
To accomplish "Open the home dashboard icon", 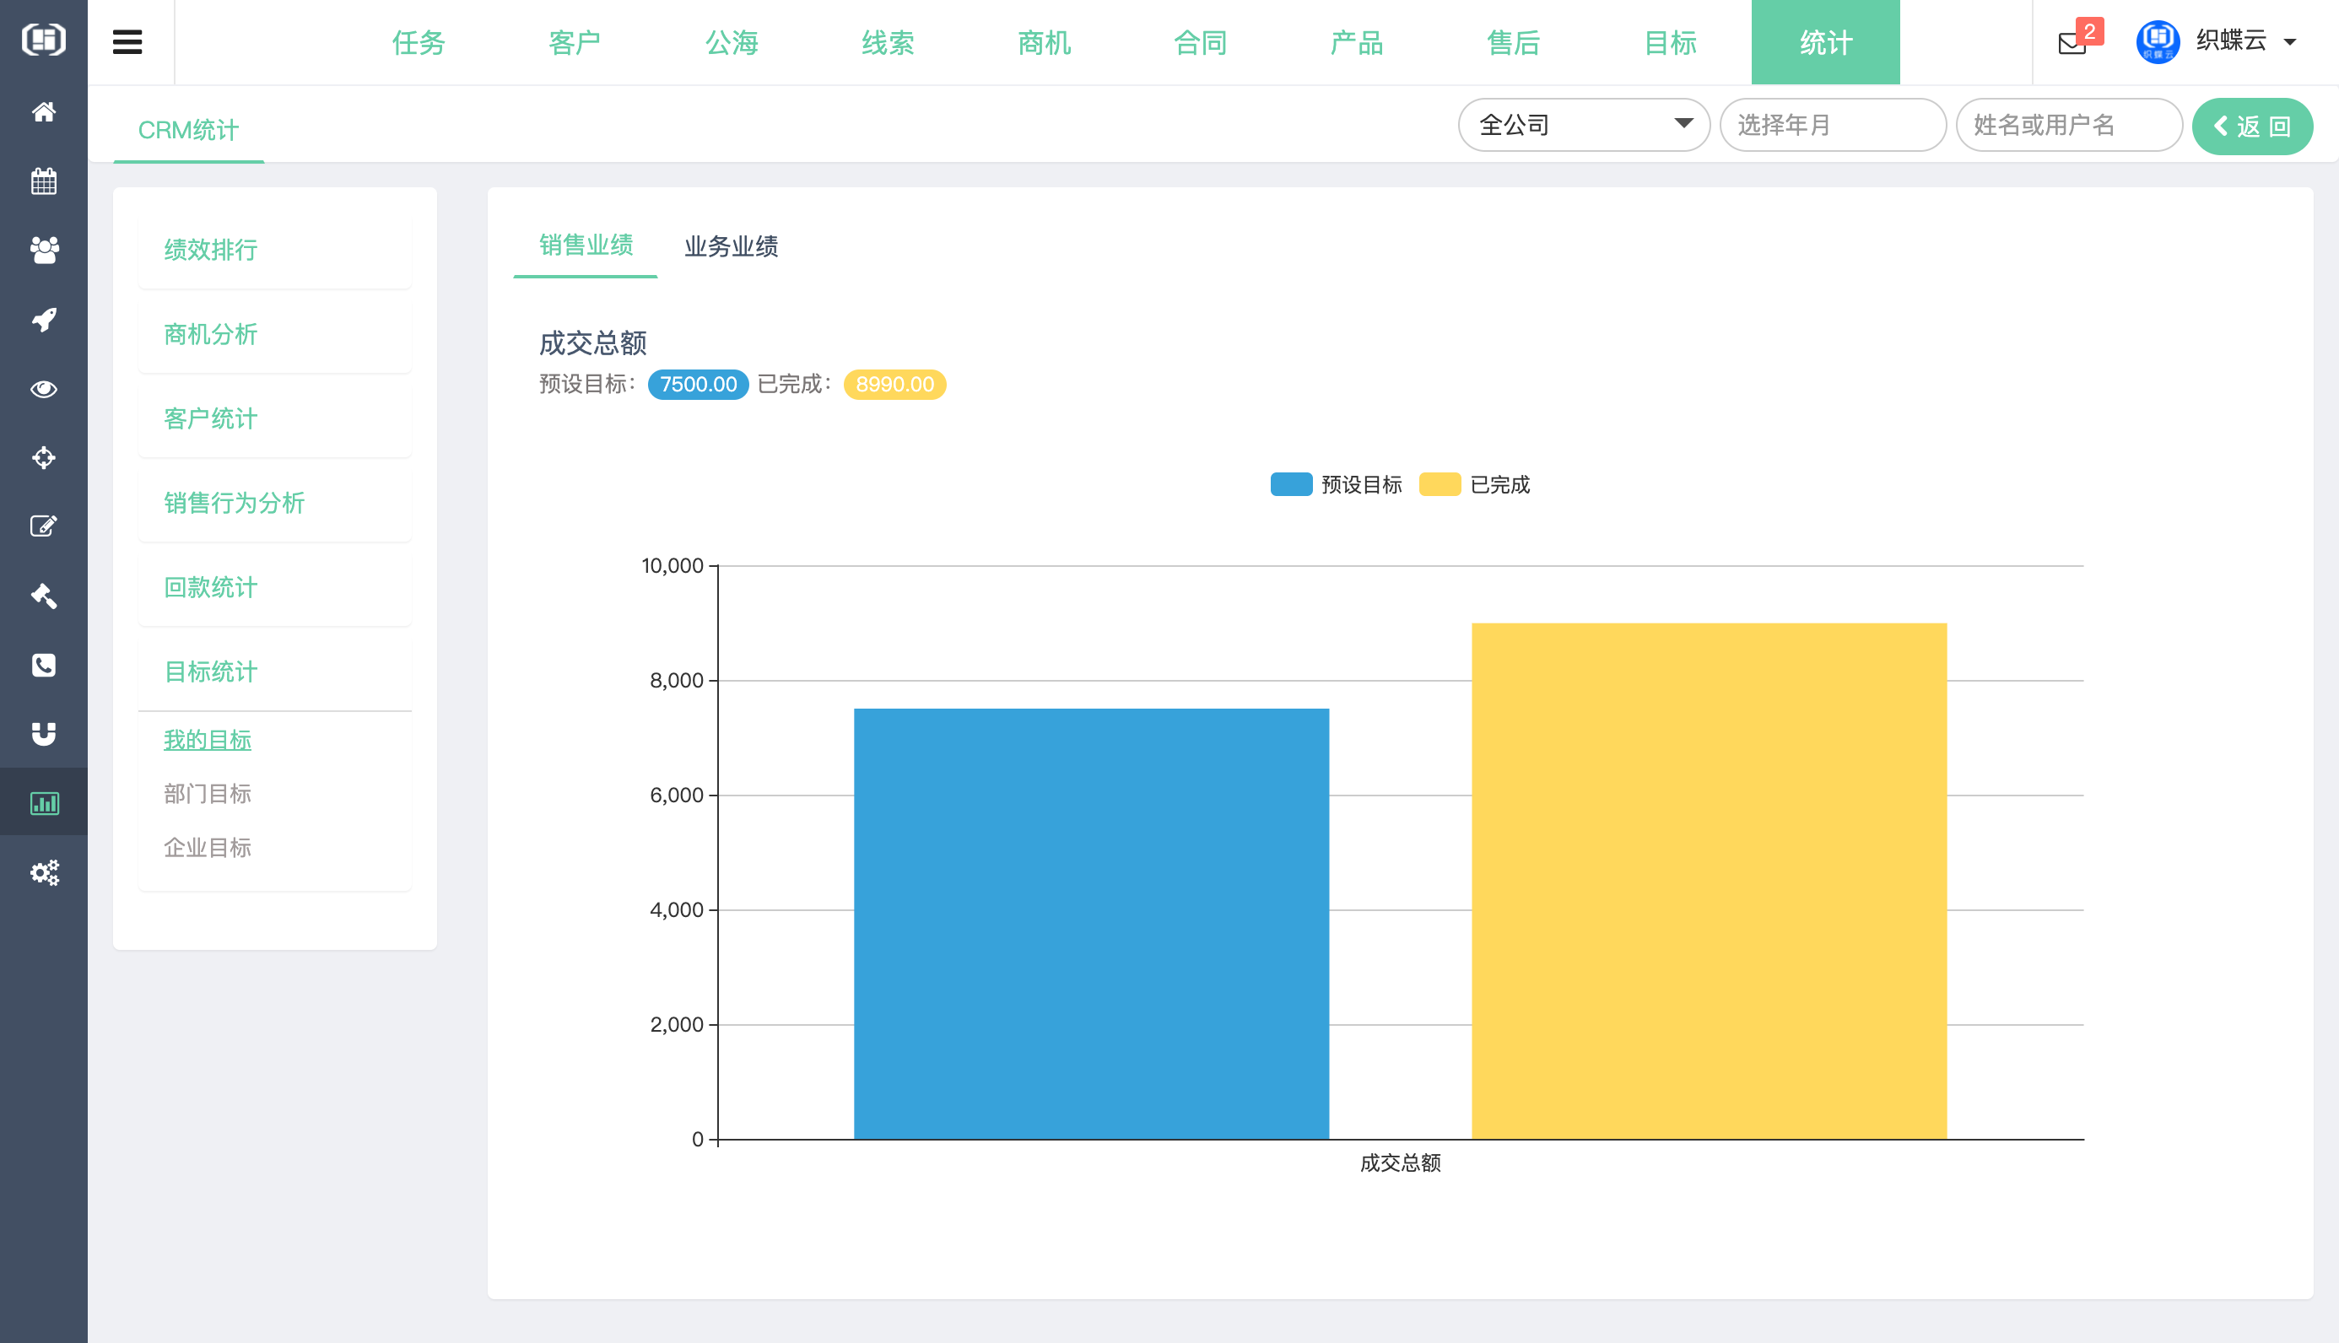I will point(43,111).
